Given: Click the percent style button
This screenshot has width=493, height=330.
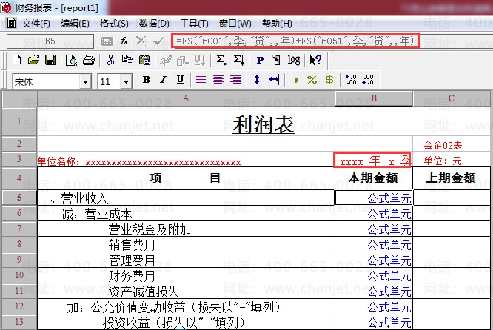Looking at the screenshot, I should [x=312, y=80].
